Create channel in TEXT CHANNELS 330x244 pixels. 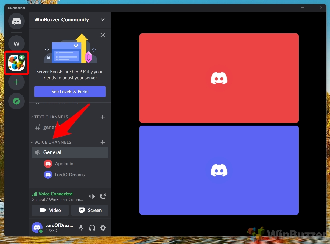pos(103,117)
